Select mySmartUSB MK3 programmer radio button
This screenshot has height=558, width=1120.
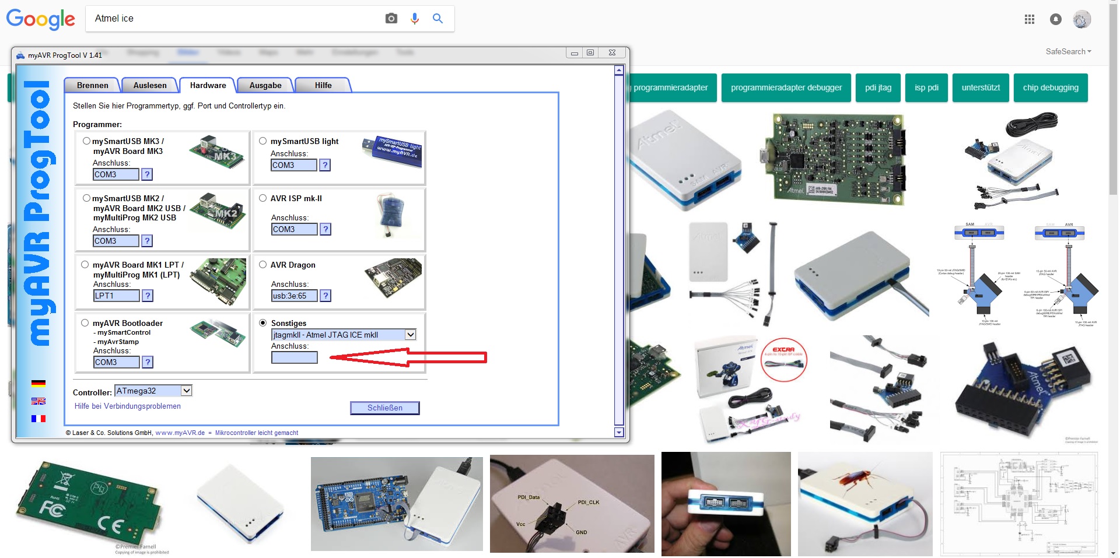click(86, 141)
